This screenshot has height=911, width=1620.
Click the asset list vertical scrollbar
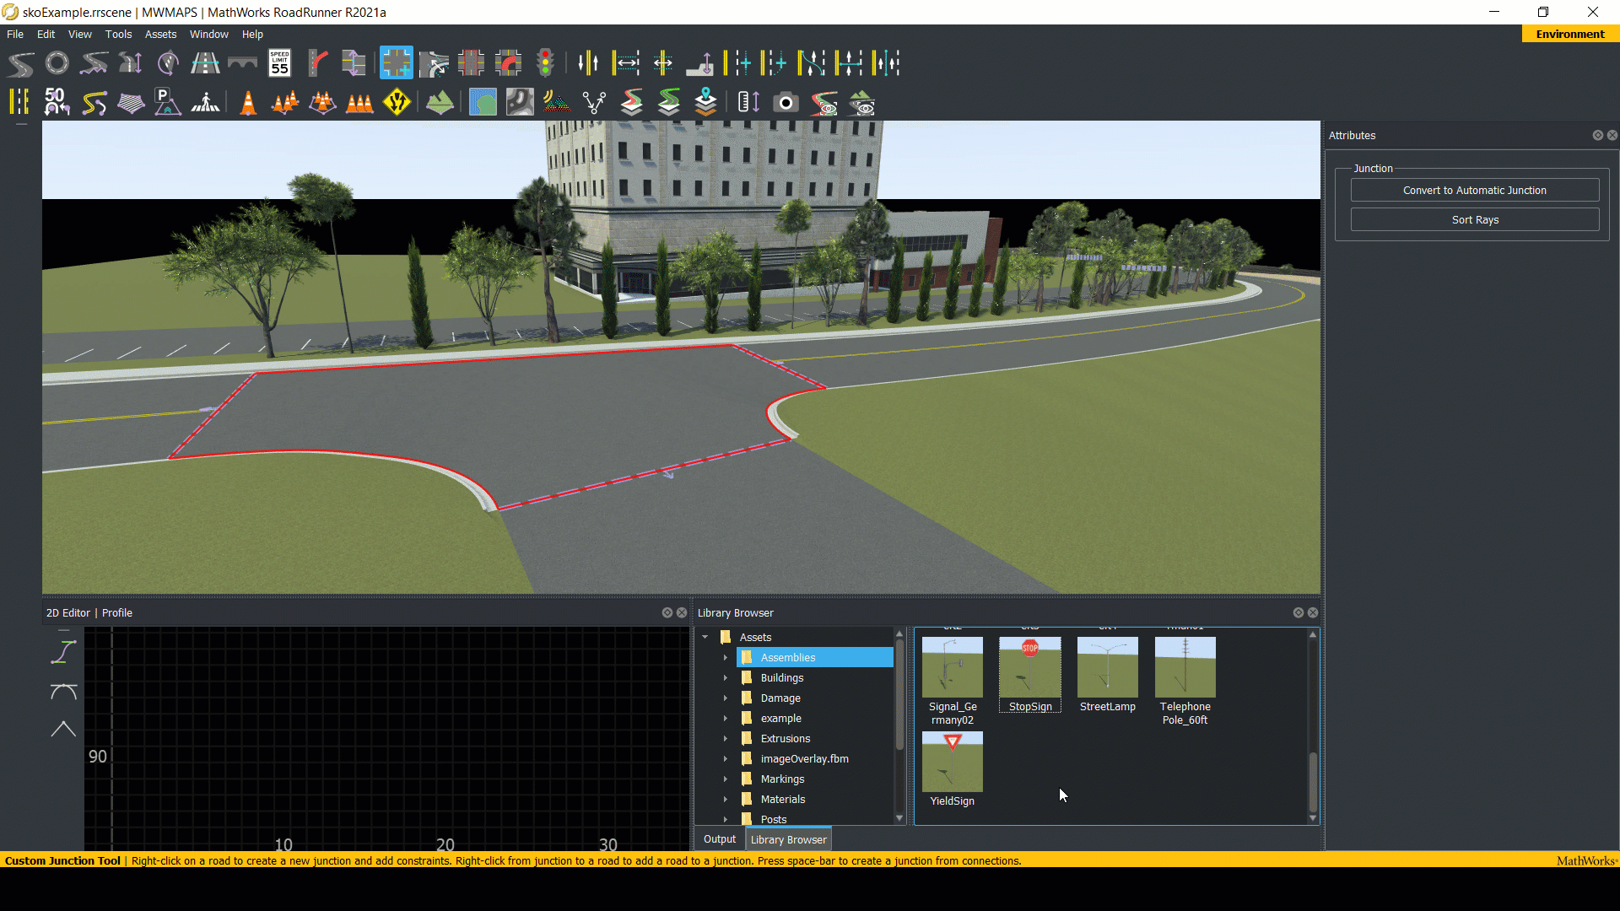point(1312,780)
